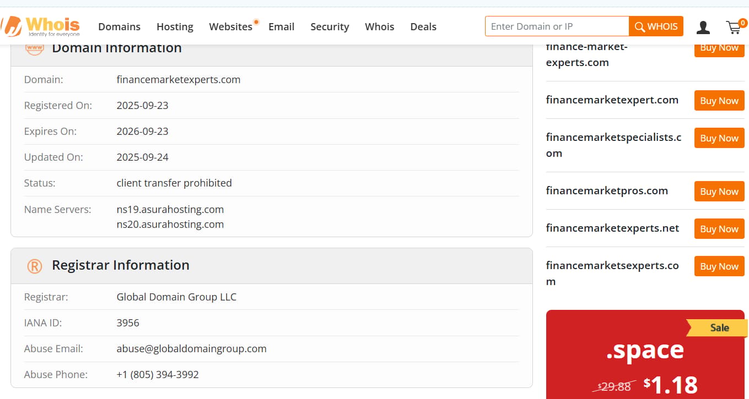This screenshot has height=399, width=749.
Task: Select updated date 2025-09-24
Action: [x=142, y=157]
